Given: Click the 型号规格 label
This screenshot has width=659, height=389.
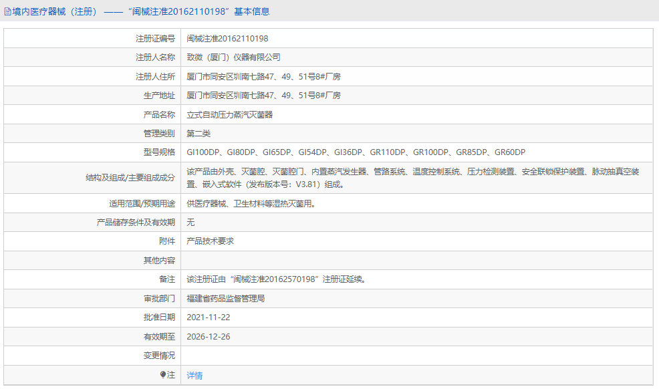Looking at the screenshot, I should point(159,152).
